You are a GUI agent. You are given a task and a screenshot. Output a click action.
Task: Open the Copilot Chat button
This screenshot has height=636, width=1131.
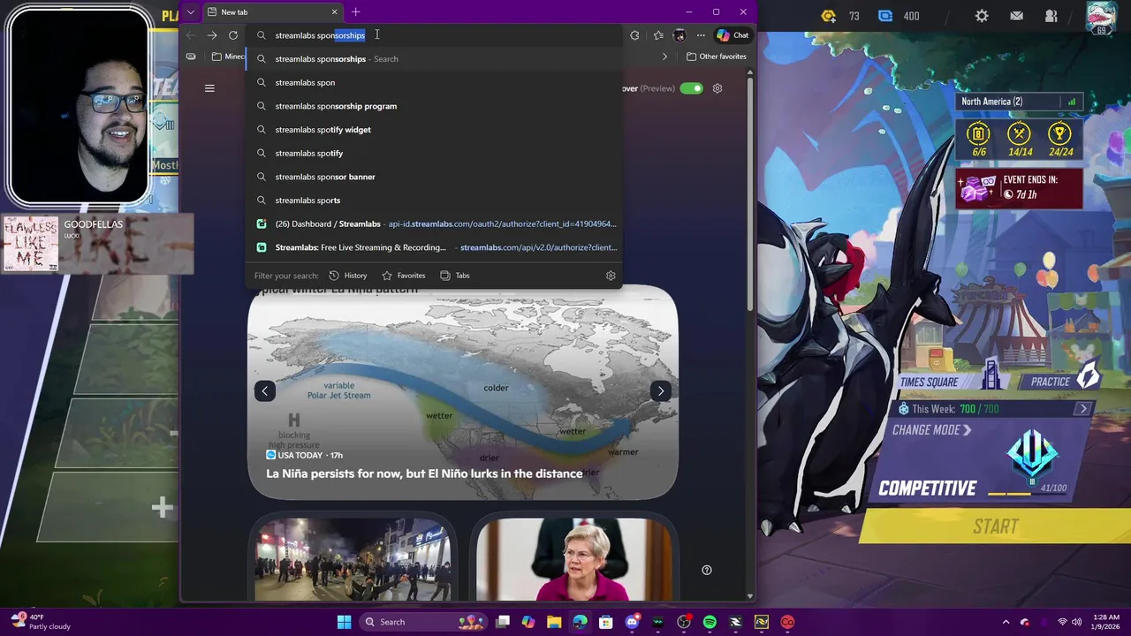point(732,35)
